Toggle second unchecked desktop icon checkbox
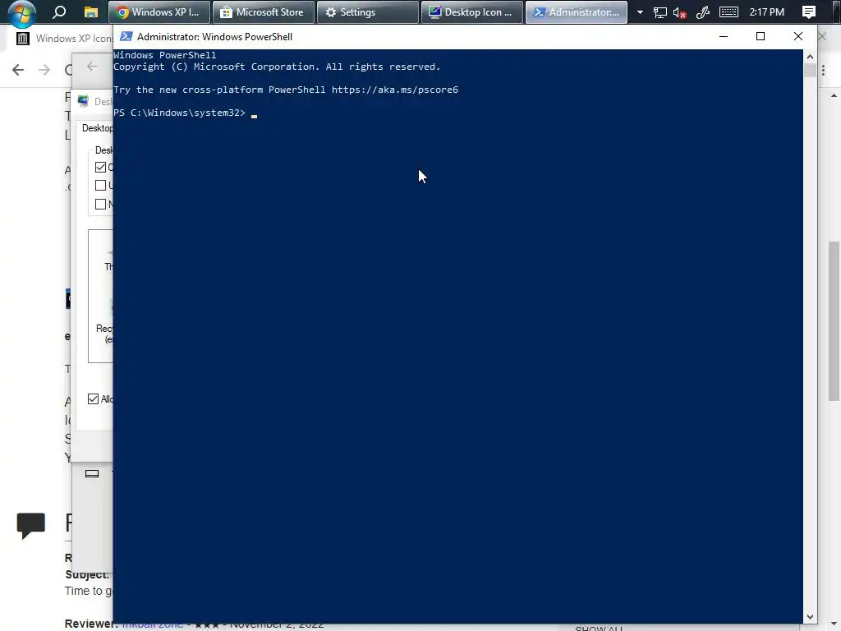Screen dimensions: 841x631 pos(100,186)
